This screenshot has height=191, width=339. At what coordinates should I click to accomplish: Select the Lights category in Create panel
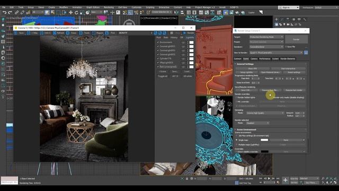pos(284,24)
